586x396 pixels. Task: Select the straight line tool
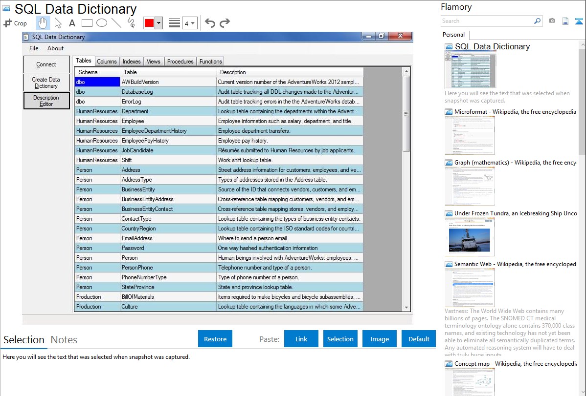point(116,23)
